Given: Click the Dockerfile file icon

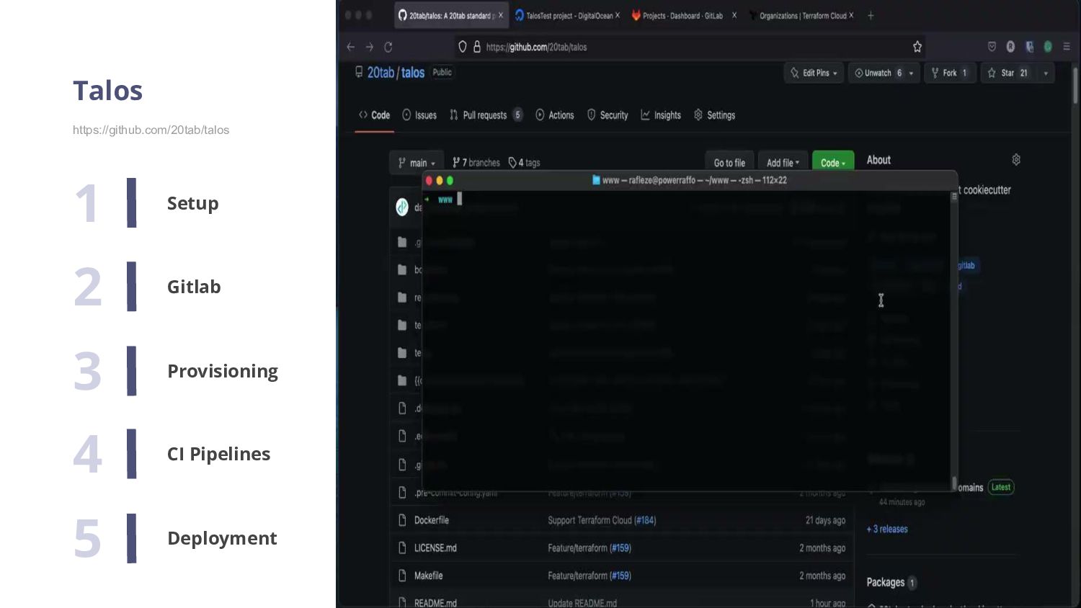Looking at the screenshot, I should (x=402, y=520).
